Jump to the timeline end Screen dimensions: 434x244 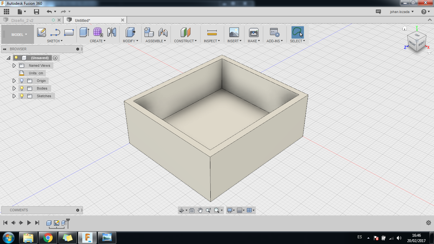click(x=37, y=223)
